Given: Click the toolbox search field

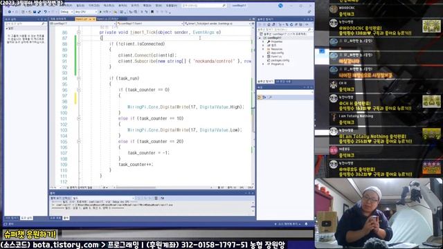Looking at the screenshot, I should point(25,24).
